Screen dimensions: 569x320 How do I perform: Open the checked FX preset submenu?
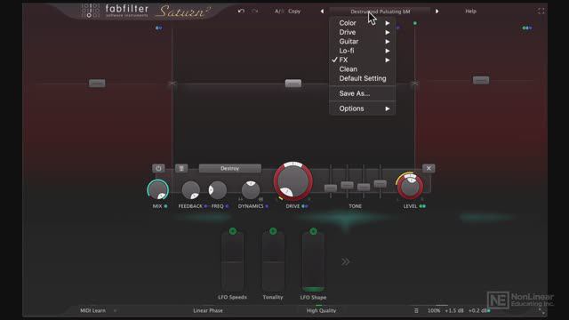click(362, 60)
